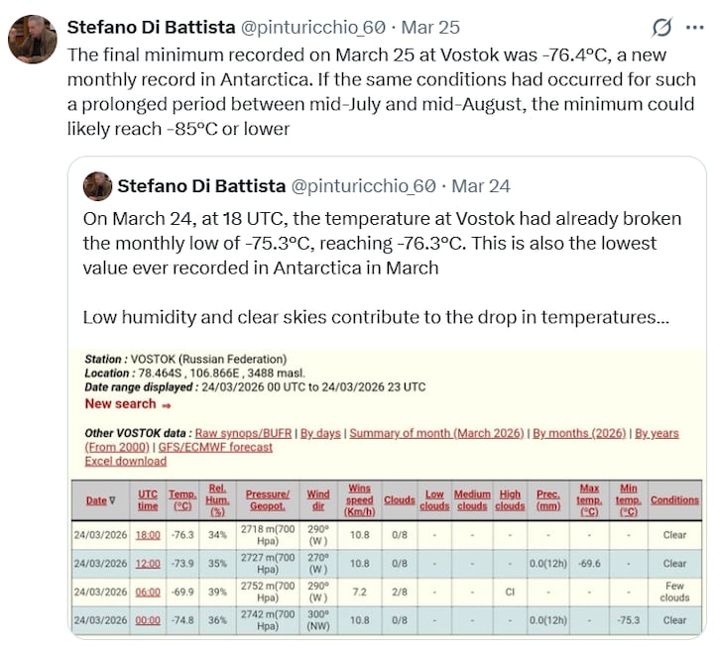Open the 18:00 UTC observation row
Viewport: 714px width, 648px height.
(148, 534)
